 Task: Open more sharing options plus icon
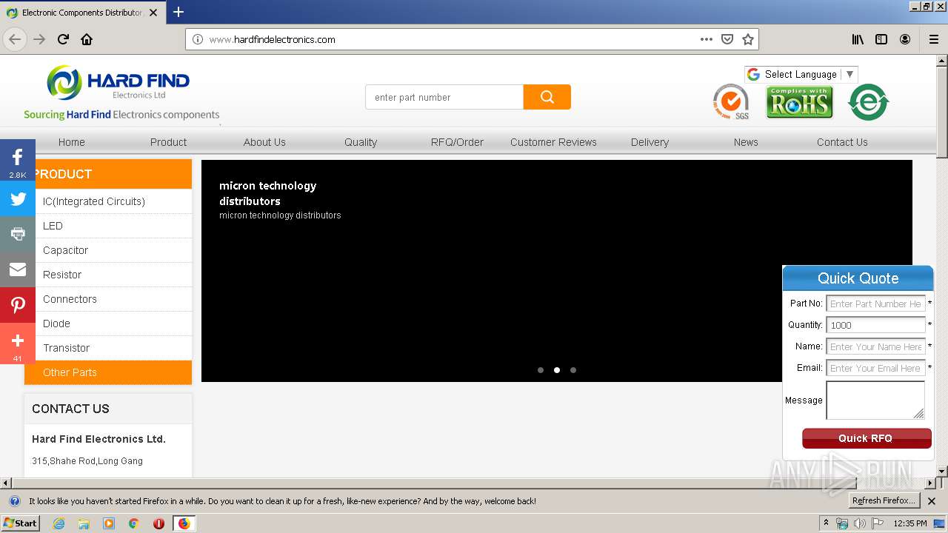tap(18, 343)
